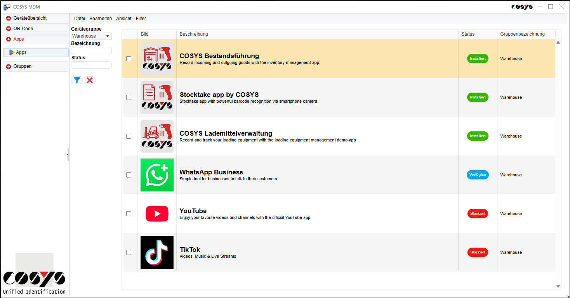570x298 pixels.
Task: Open the Gerätegruppe Warehouse dropdown
Action: click(x=91, y=36)
